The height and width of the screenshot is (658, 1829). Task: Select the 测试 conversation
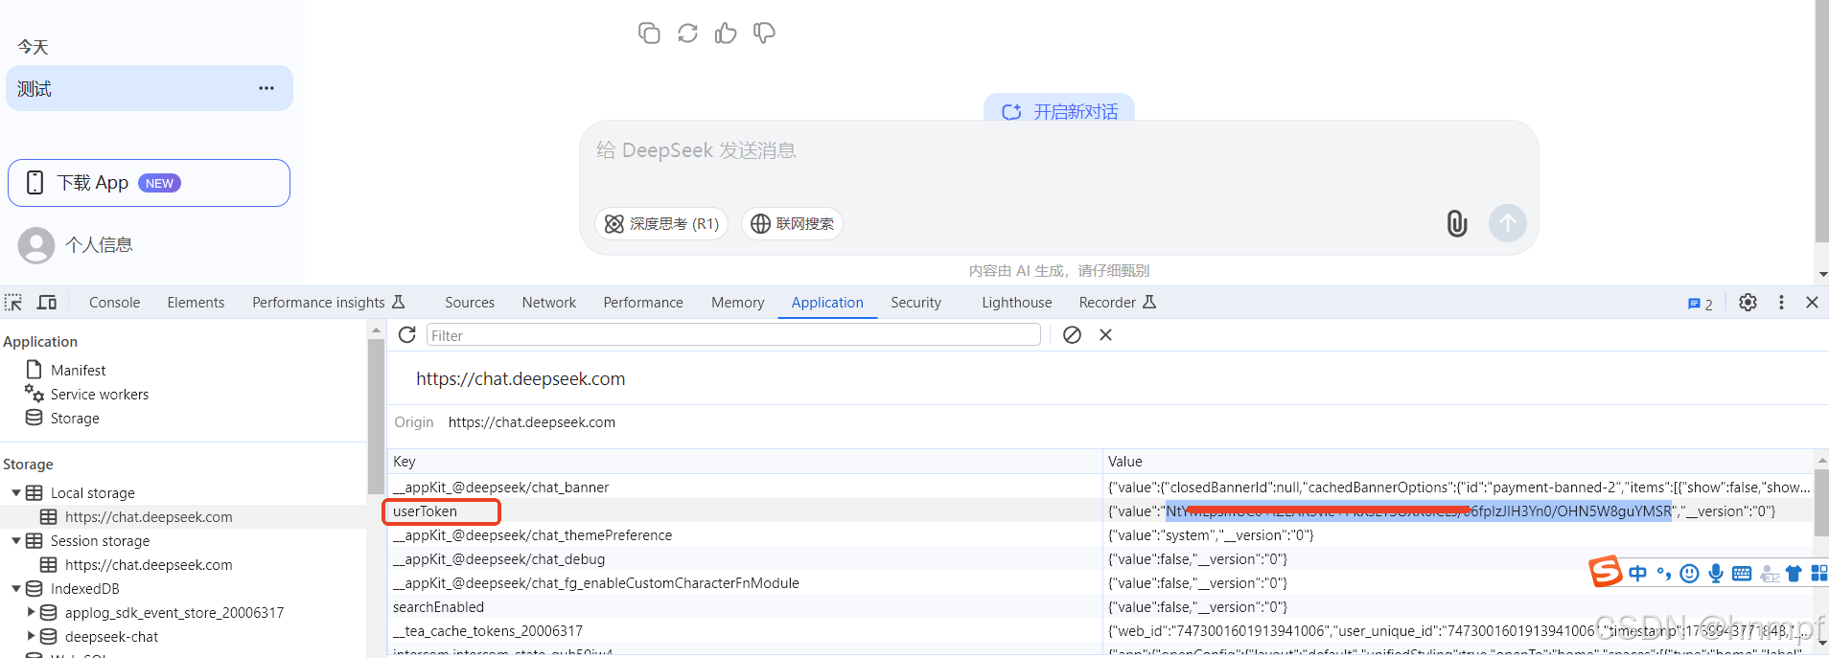(x=150, y=88)
